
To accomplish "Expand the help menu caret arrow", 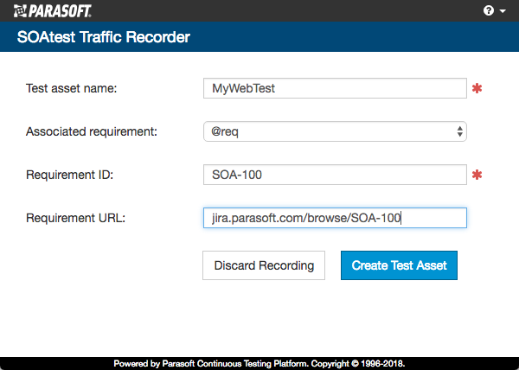I will click(x=503, y=11).
